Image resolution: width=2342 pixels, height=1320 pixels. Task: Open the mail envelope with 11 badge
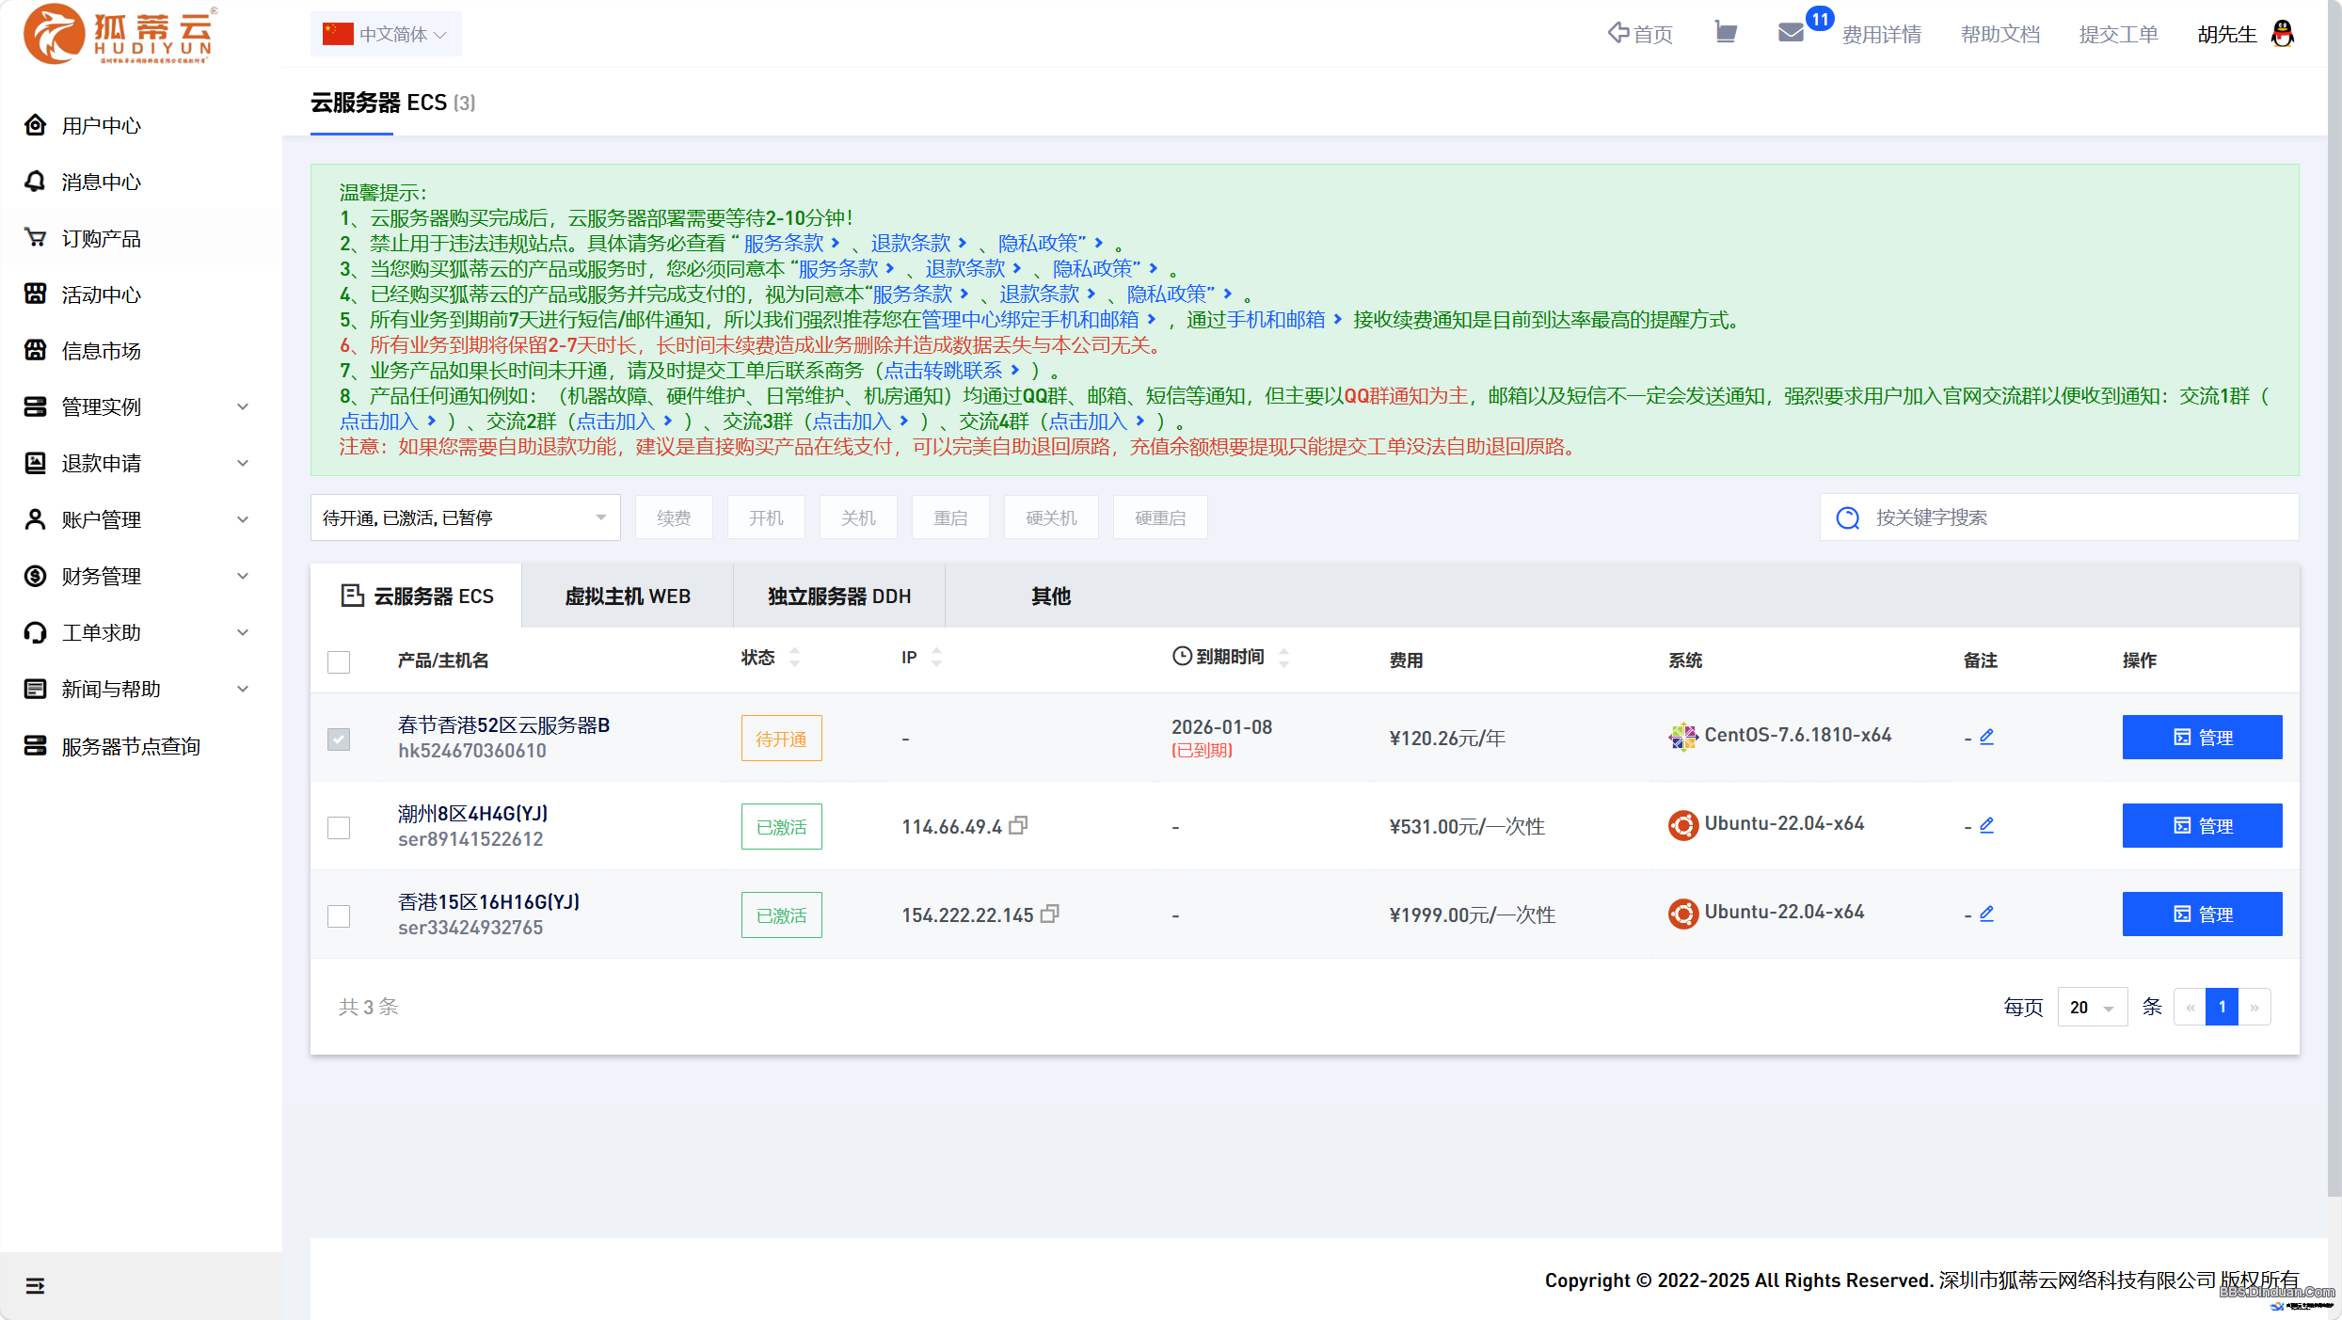(x=1792, y=33)
